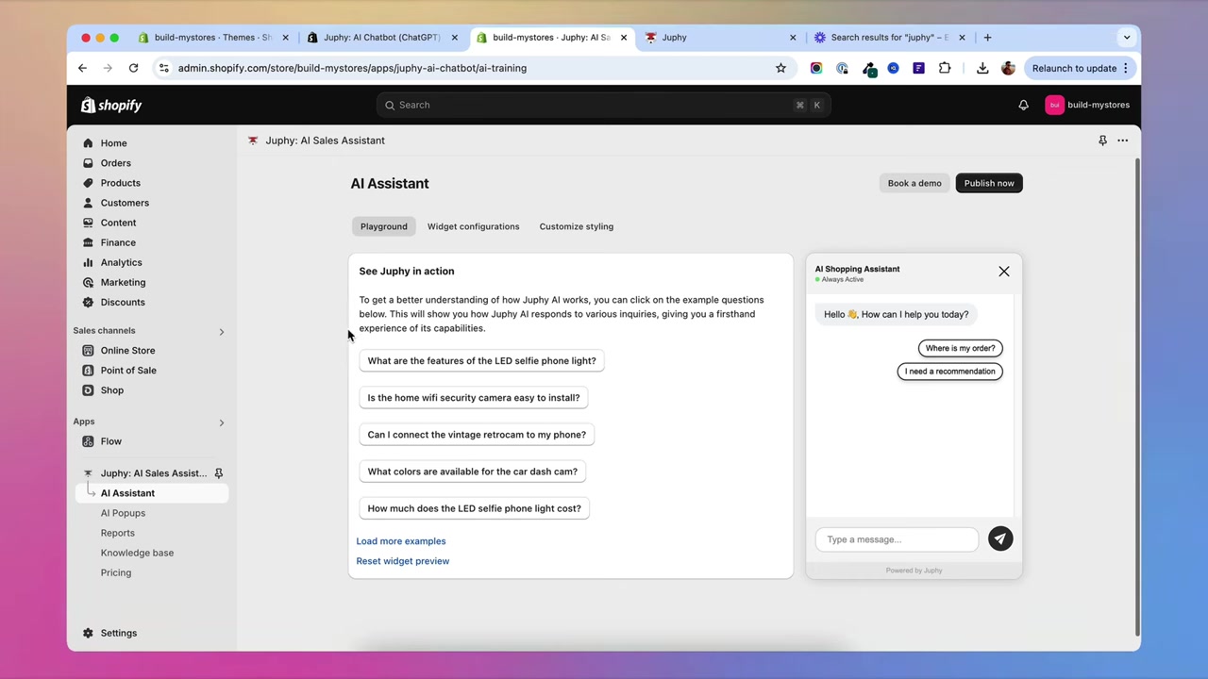This screenshot has width=1208, height=679.
Task: Click the Powered by Juphy footer link
Action: coord(914,571)
